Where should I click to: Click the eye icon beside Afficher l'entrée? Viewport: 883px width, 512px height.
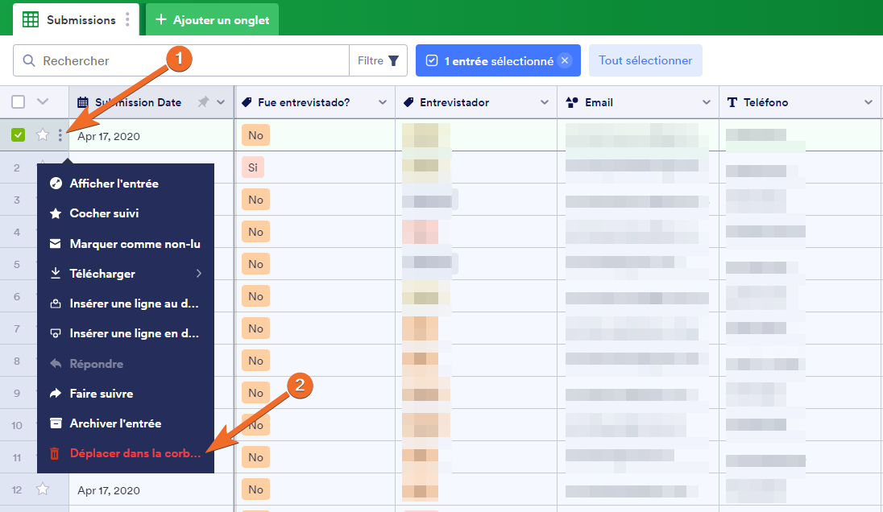(x=55, y=184)
